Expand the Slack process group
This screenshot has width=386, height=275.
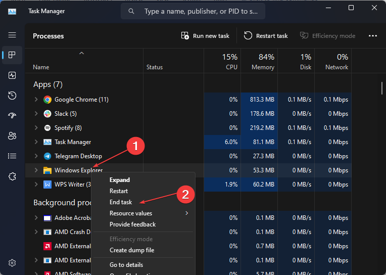[36, 114]
